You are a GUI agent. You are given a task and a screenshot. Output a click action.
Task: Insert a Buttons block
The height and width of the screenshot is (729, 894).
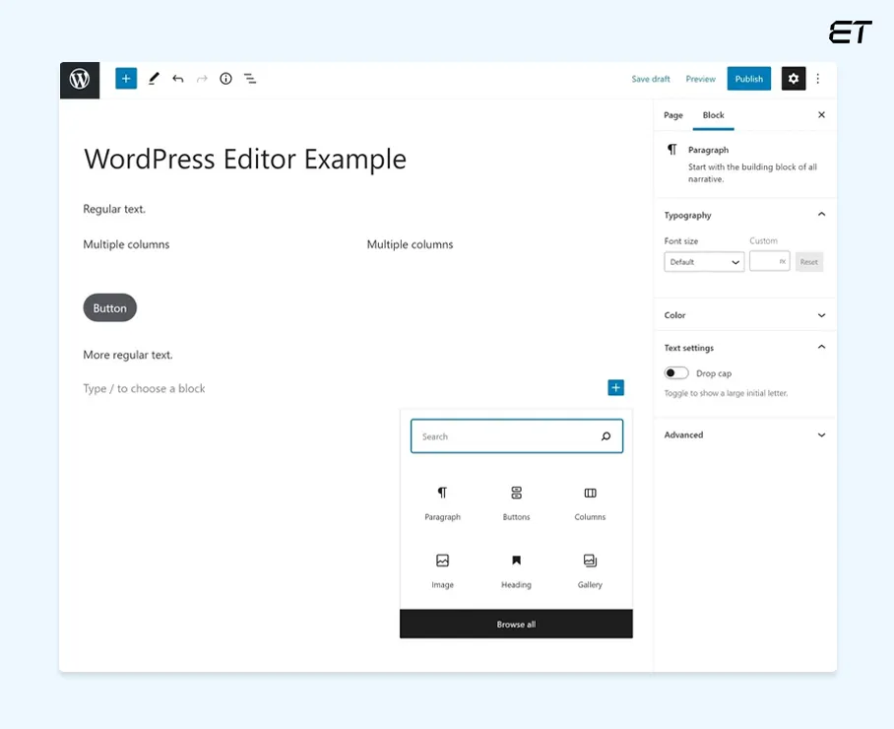coord(516,503)
